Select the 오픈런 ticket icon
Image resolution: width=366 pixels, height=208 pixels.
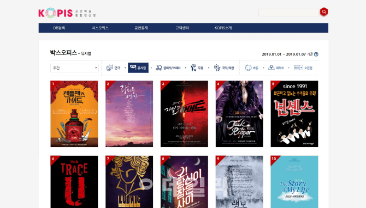pyautogui.click(x=298, y=68)
